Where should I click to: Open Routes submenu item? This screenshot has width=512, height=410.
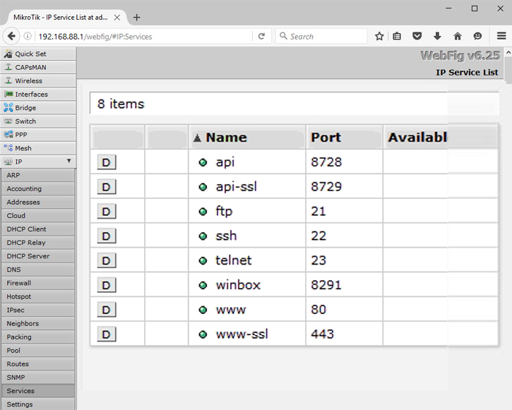[38, 363]
